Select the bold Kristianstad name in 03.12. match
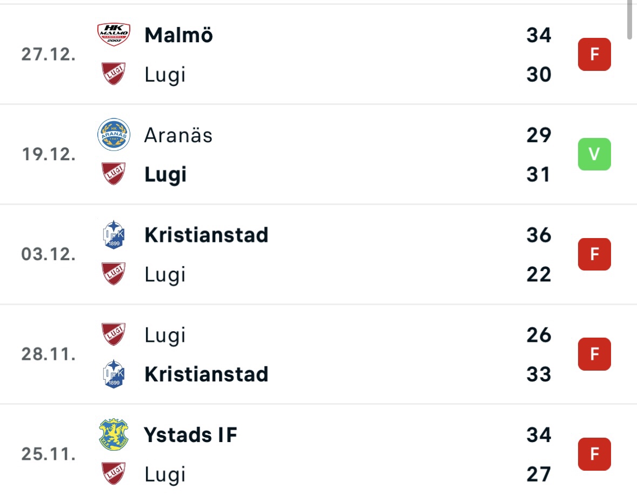Image resolution: width=637 pixels, height=501 pixels. click(207, 235)
